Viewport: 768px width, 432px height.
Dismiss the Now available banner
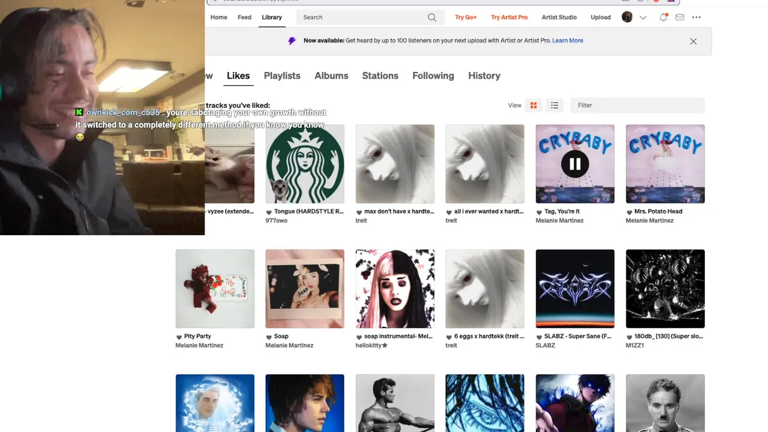pos(693,41)
